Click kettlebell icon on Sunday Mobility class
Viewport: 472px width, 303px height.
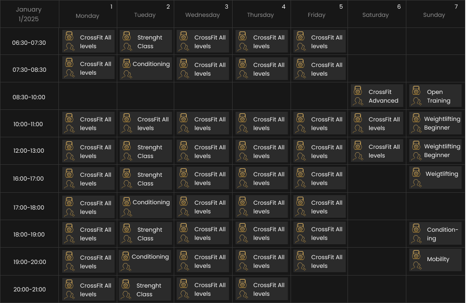click(x=416, y=254)
